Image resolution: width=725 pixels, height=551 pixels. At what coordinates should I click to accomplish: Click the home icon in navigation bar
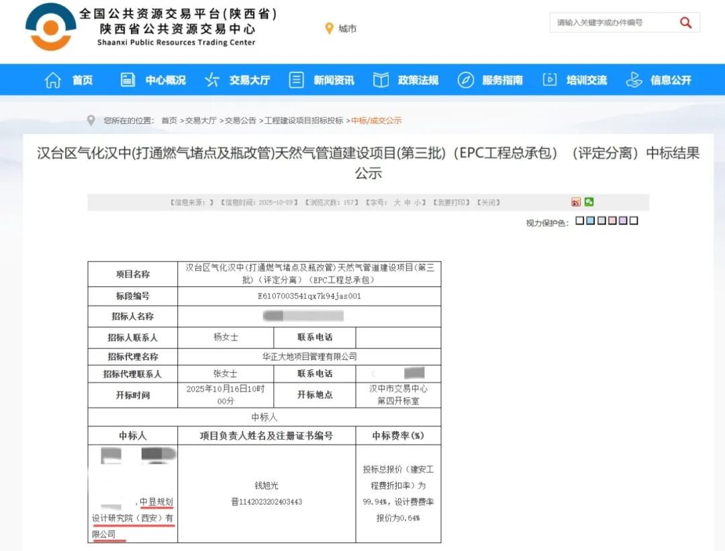pos(52,80)
